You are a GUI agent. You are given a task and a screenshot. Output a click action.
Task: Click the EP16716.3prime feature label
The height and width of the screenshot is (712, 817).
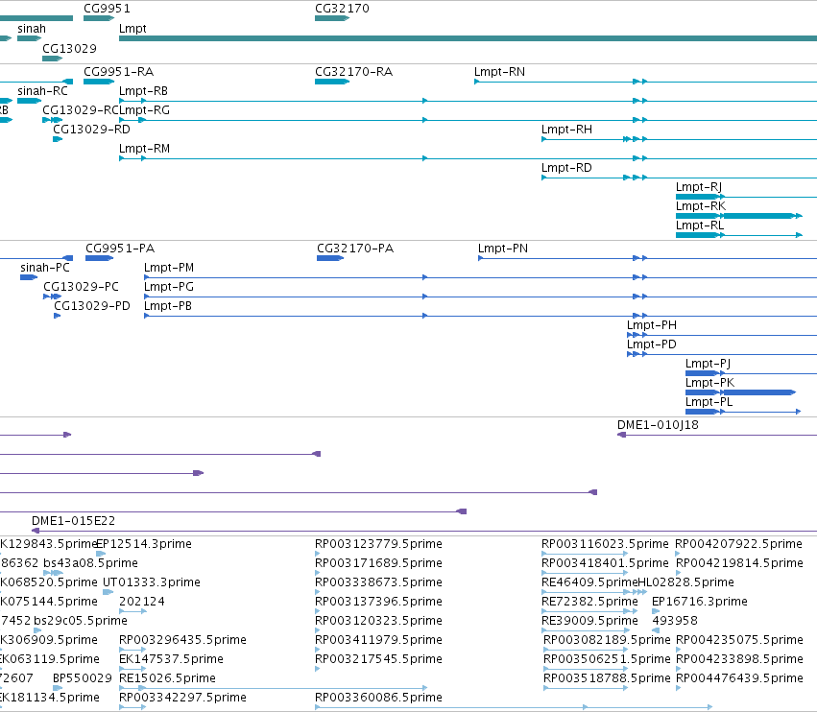pyautogui.click(x=700, y=602)
